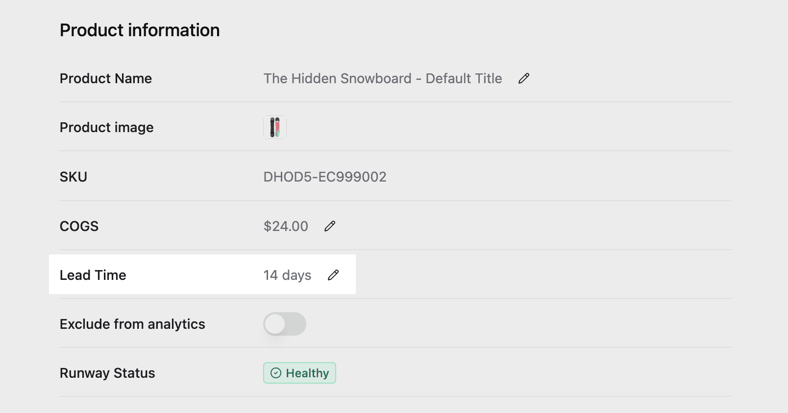The height and width of the screenshot is (413, 788).
Task: Open the snowboard product image thumbnail
Action: pyautogui.click(x=275, y=127)
